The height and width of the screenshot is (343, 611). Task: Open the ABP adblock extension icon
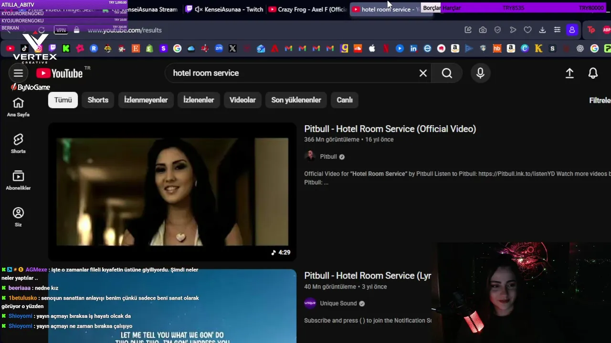[607, 30]
